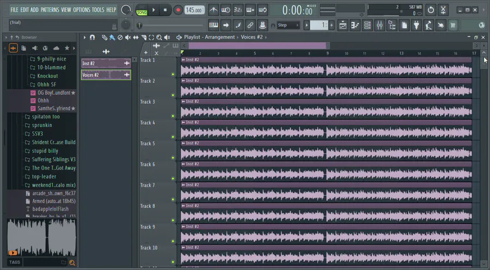
Task: Click the TAGS button in browser
Action: [x=14, y=262]
